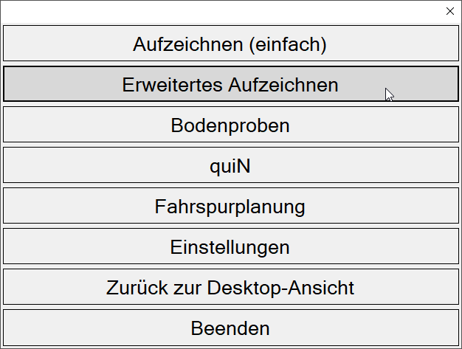Exit the application using Beenden
Image resolution: width=462 pixels, height=349 pixels.
[x=230, y=328]
